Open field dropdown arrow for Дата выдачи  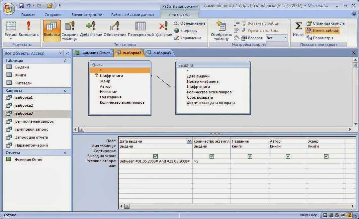coord(189,141)
